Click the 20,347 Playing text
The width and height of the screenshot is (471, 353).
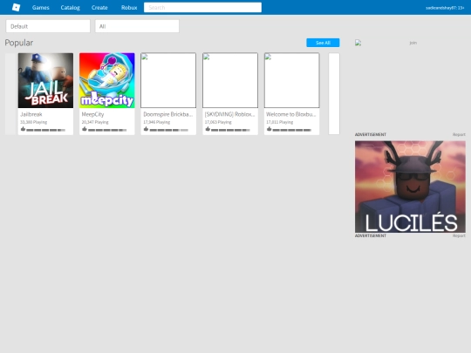95,122
